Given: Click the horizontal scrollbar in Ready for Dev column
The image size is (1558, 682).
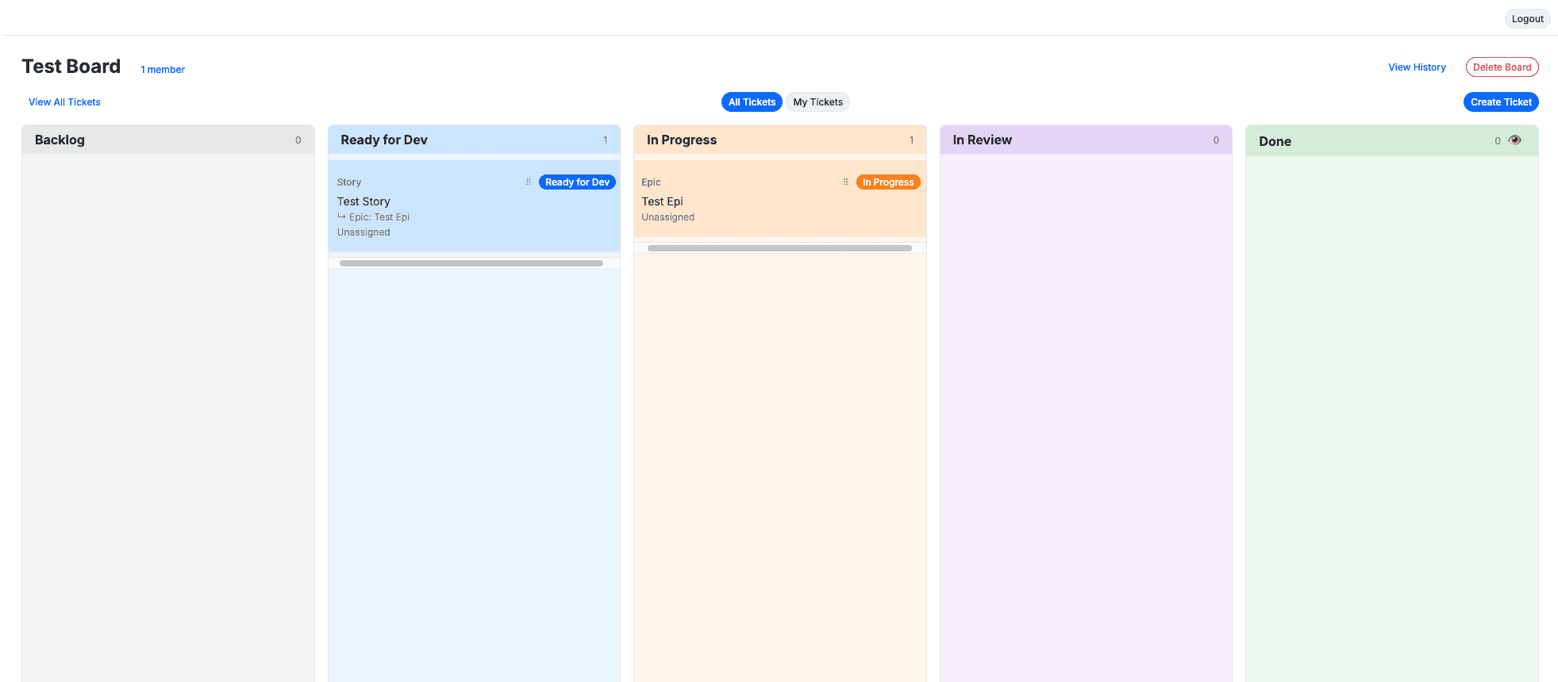Looking at the screenshot, I should (x=471, y=263).
